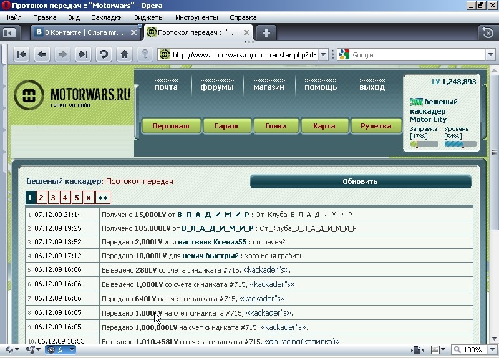499x358 pixels.
Task: Click the Opera logo in title bar
Action: [6, 6]
